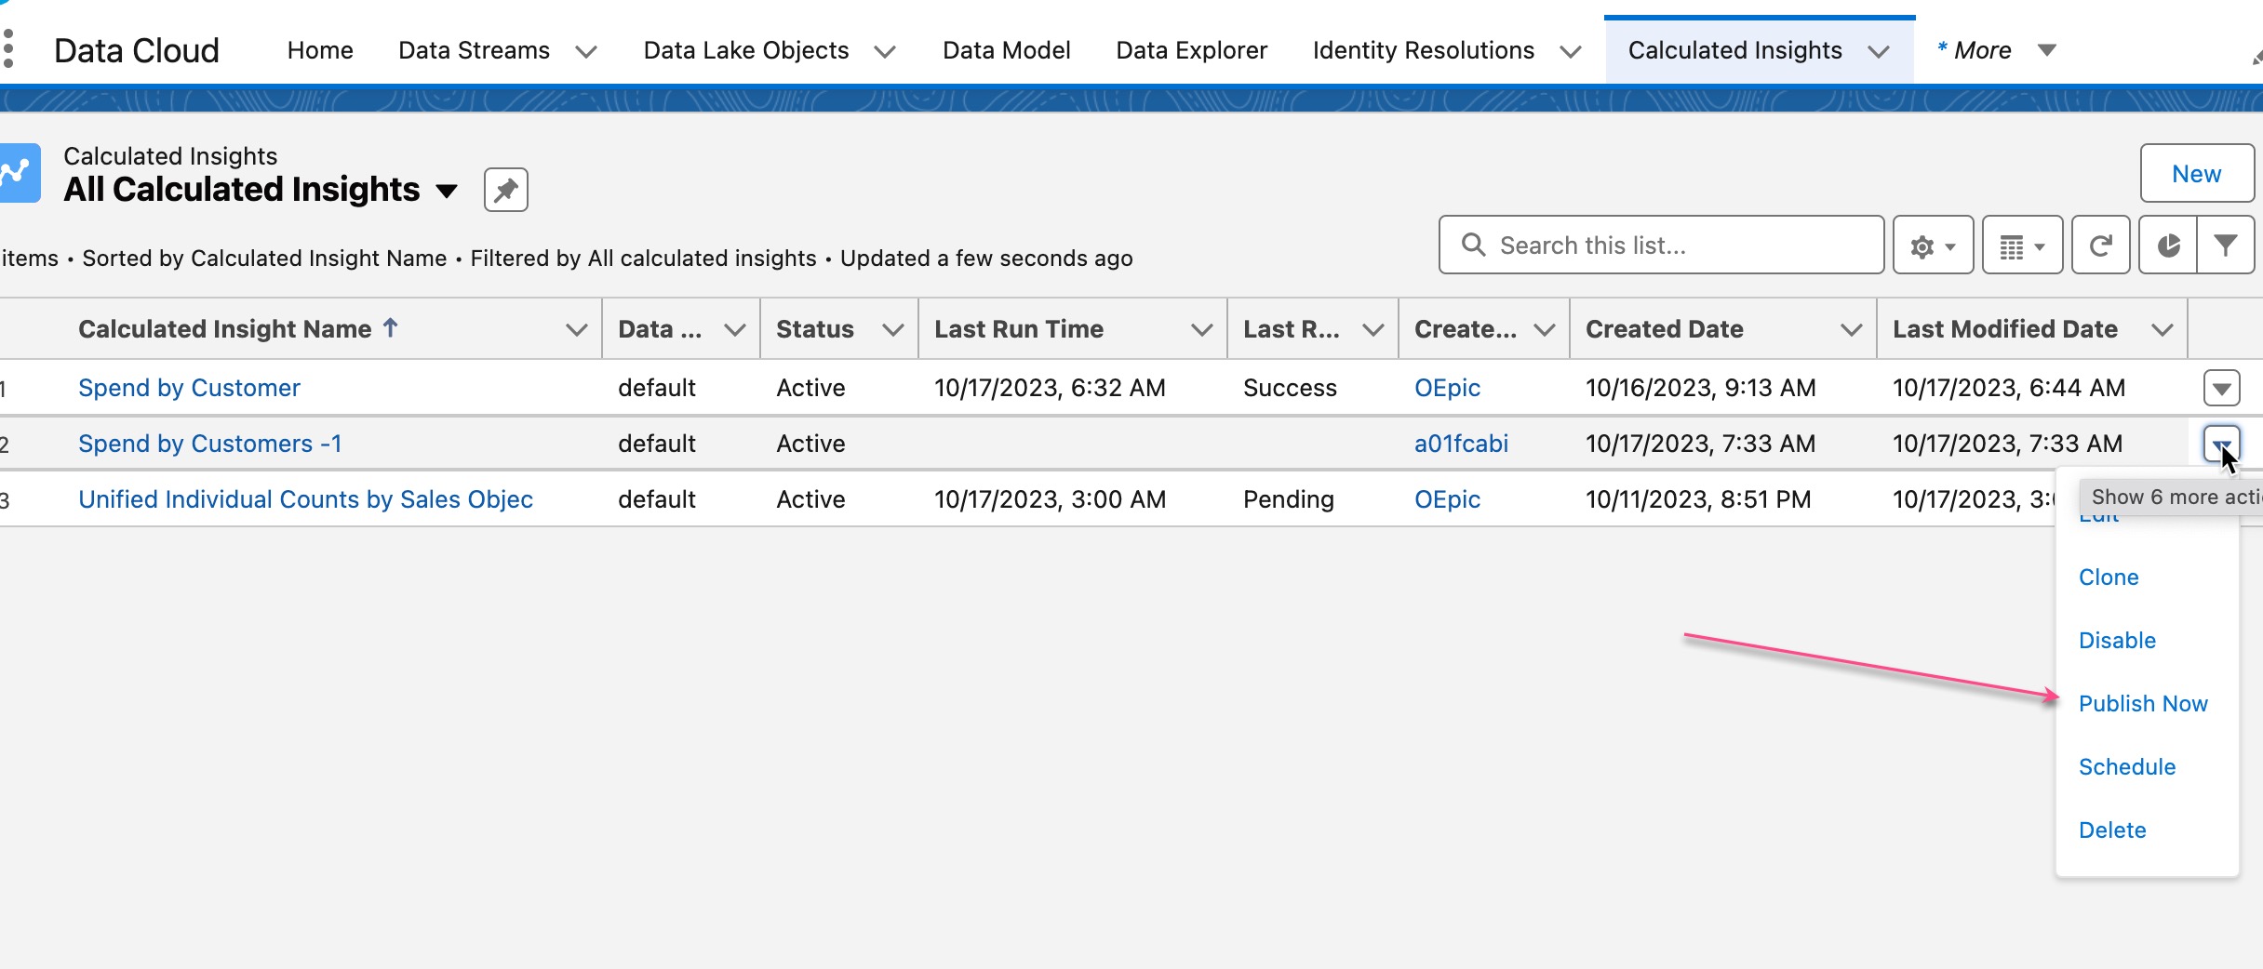Open the Status column menu chevron
This screenshot has height=969, width=2263.
click(893, 329)
